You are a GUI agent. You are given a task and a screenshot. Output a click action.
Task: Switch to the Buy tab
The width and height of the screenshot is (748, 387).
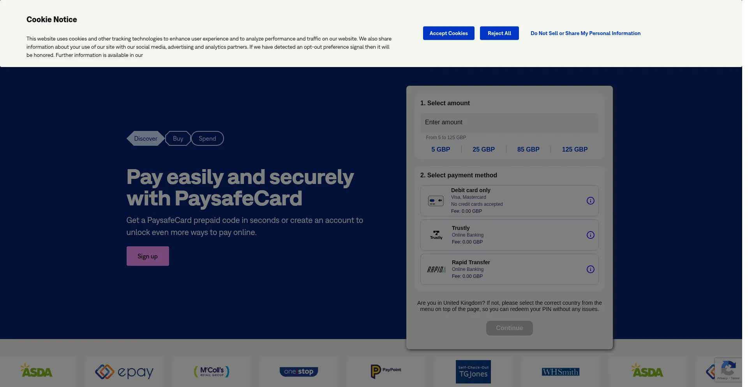coord(178,138)
